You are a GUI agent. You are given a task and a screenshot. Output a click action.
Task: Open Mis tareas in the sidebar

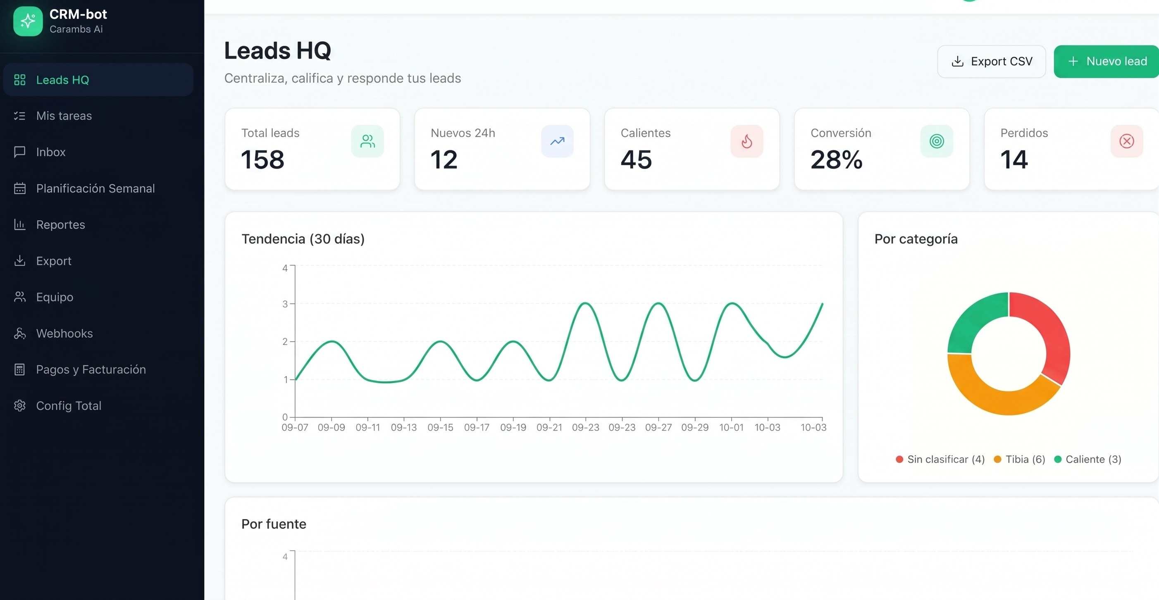(x=98, y=116)
